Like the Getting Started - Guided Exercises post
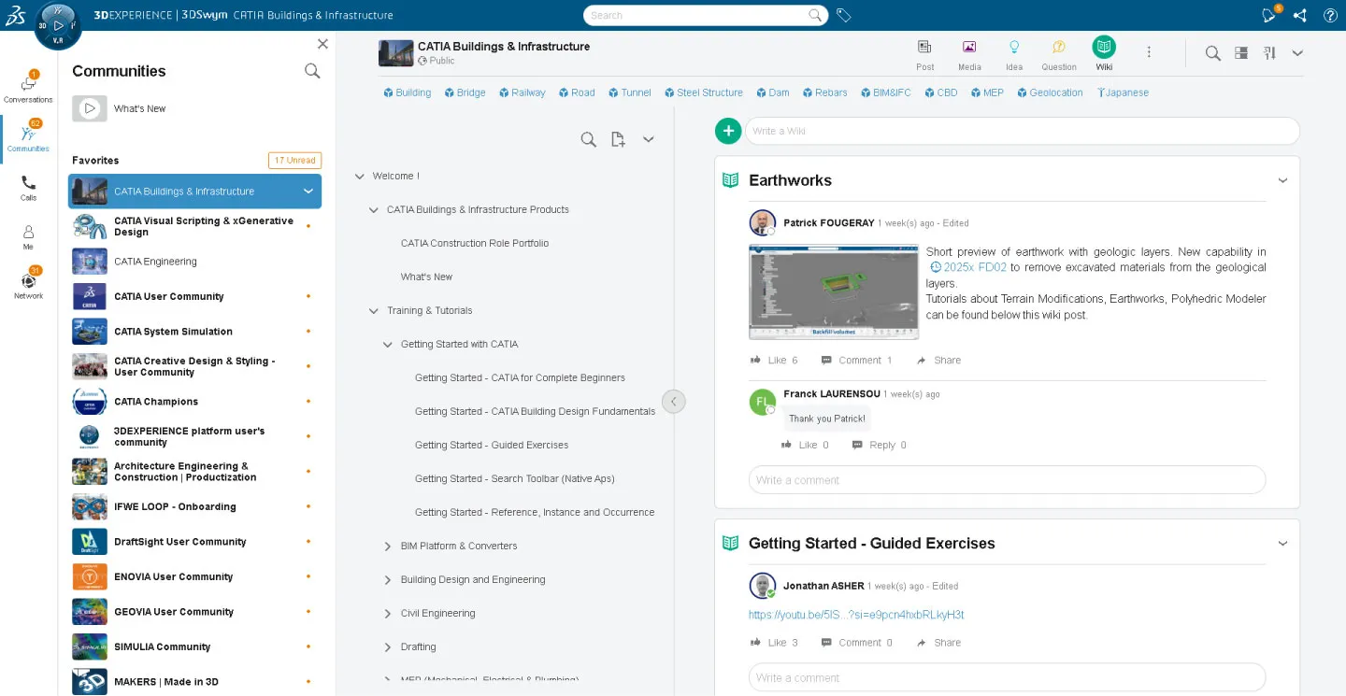Screen dimensions: 1346x696 click(773, 643)
